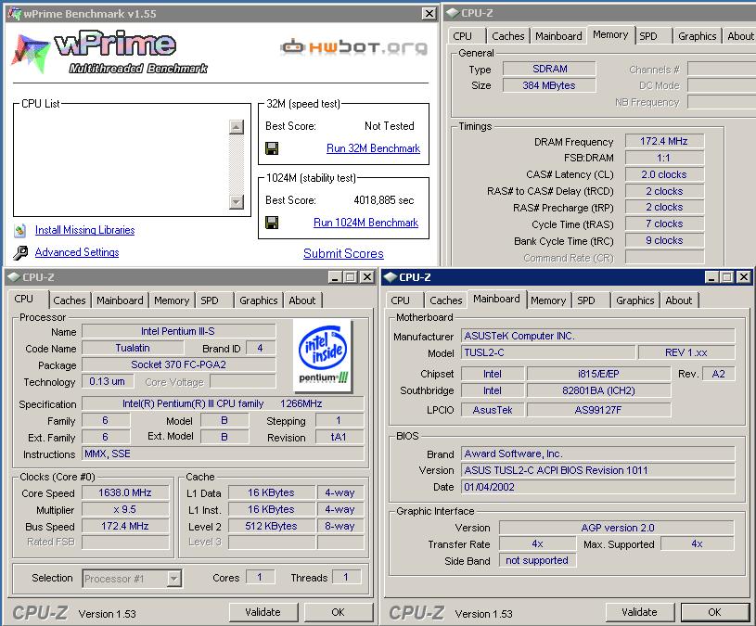756x626 pixels.
Task: Click the TUSL2-C model field
Action: [x=548, y=352]
